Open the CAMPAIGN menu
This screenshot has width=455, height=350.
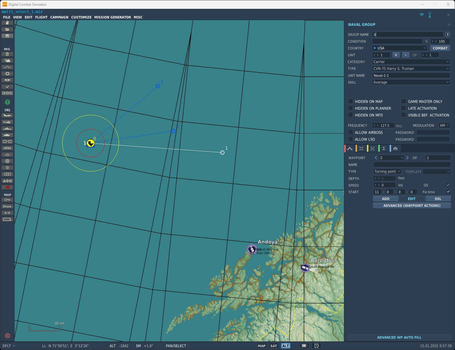tap(59, 17)
